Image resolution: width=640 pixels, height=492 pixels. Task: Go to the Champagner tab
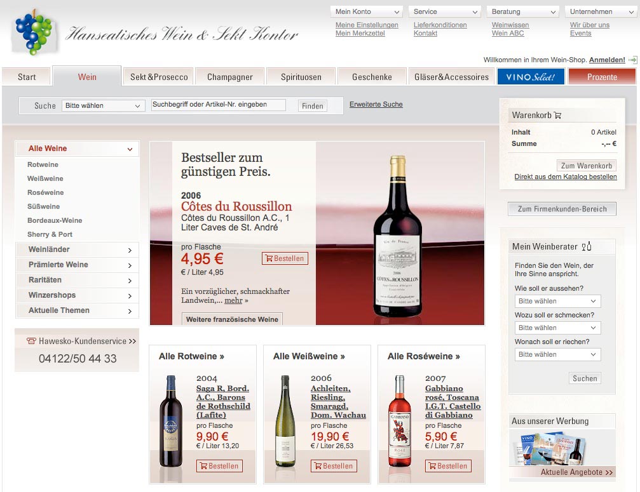pyautogui.click(x=230, y=77)
